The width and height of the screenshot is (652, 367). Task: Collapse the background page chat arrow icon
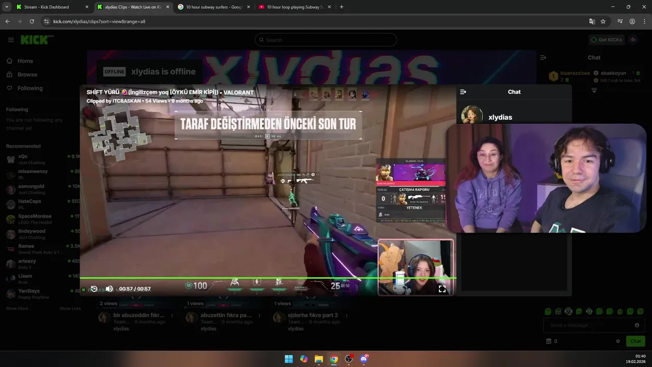543,58
